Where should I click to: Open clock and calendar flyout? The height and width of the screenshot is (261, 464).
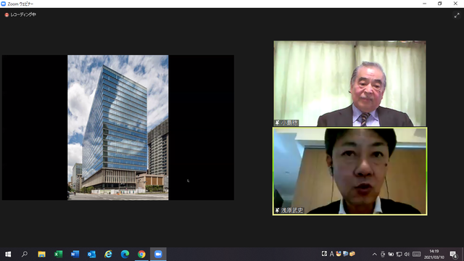click(x=434, y=254)
